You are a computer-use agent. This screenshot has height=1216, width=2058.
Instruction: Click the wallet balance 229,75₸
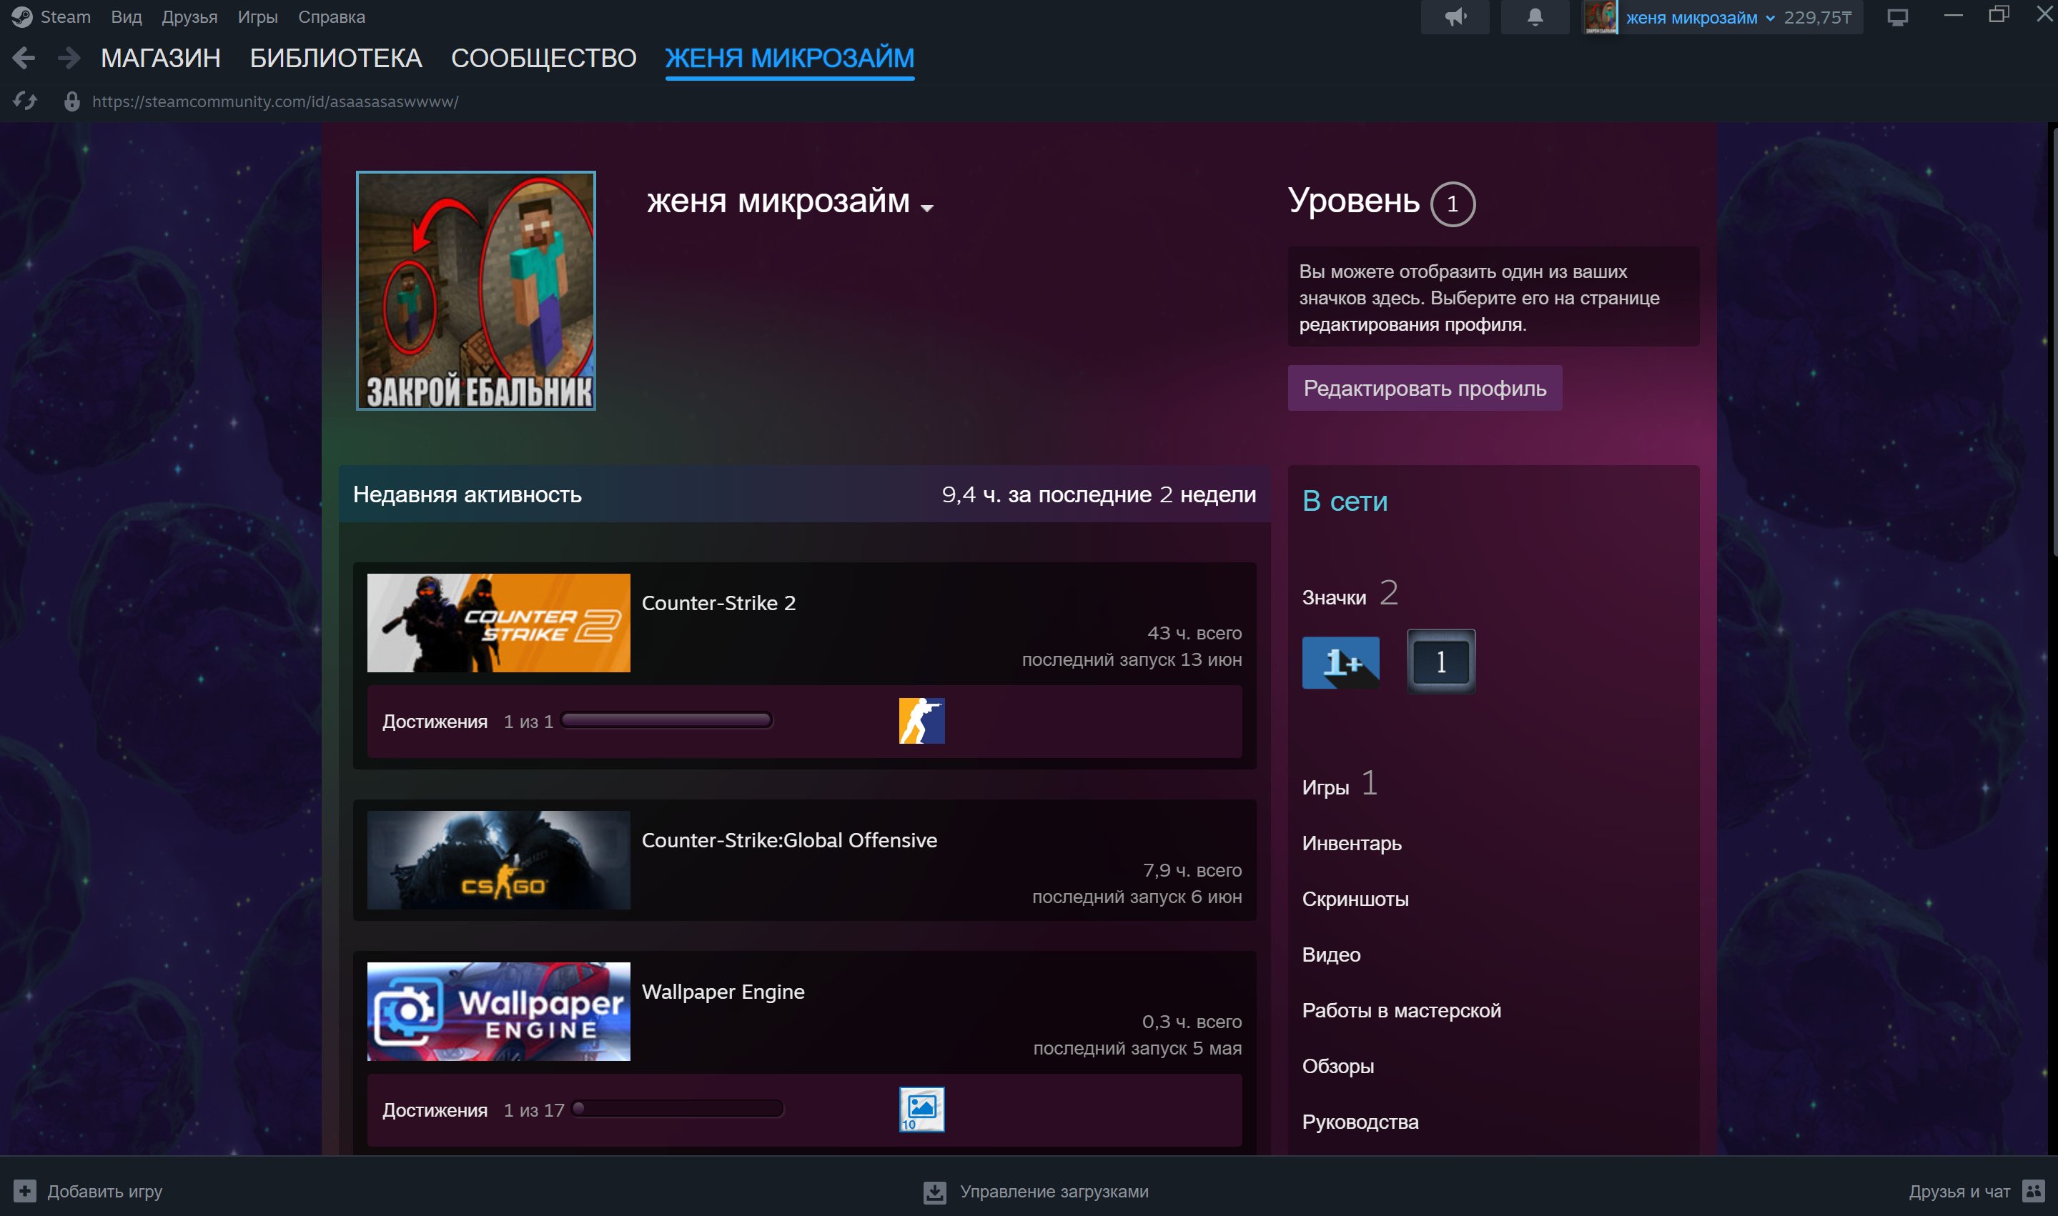click(x=1817, y=18)
